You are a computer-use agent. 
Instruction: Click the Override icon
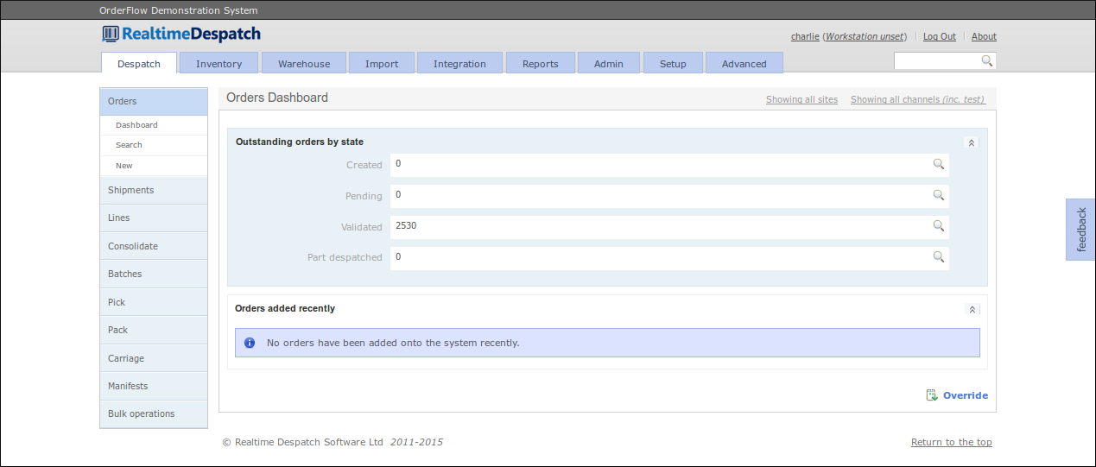coord(932,395)
